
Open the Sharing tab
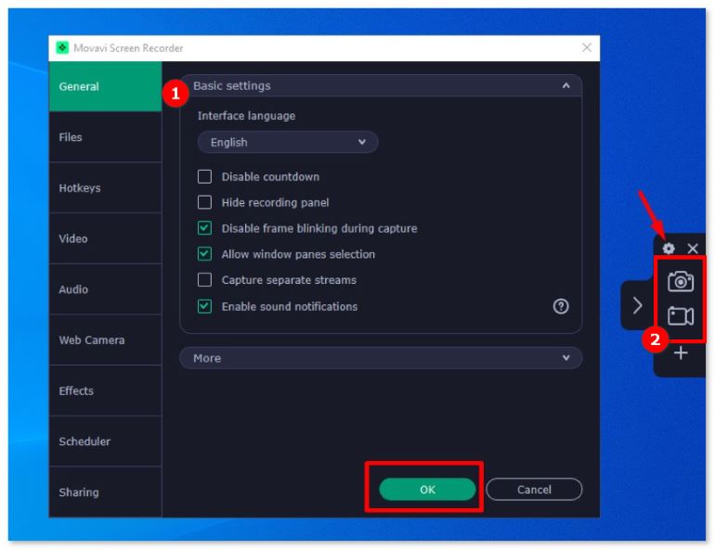(x=105, y=492)
